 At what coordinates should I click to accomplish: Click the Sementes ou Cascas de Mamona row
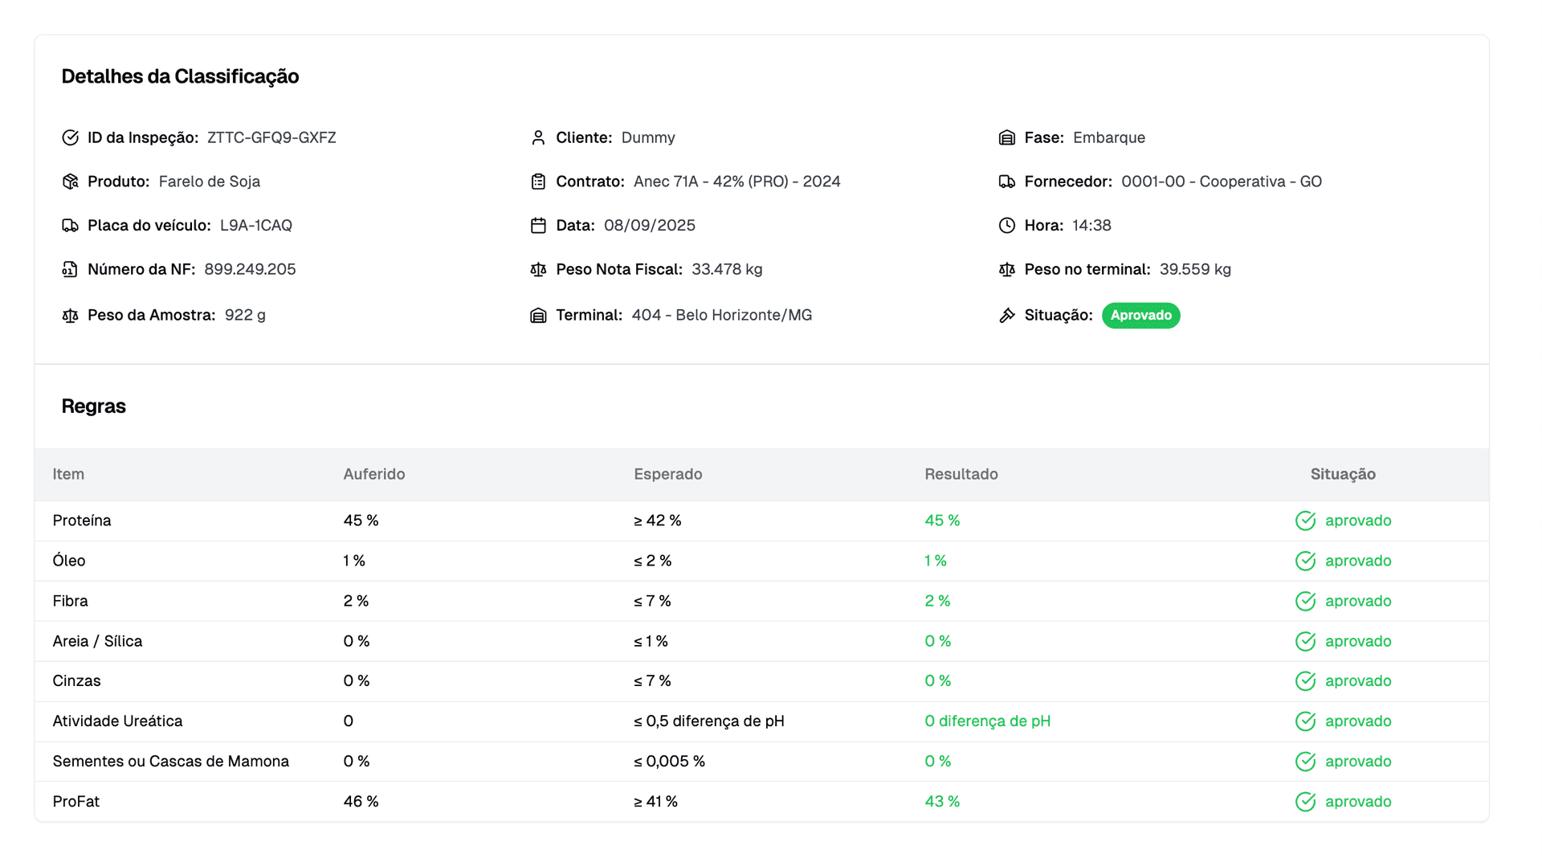click(170, 762)
